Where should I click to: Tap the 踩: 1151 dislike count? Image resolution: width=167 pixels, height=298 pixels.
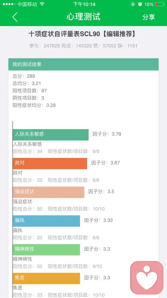127,46
